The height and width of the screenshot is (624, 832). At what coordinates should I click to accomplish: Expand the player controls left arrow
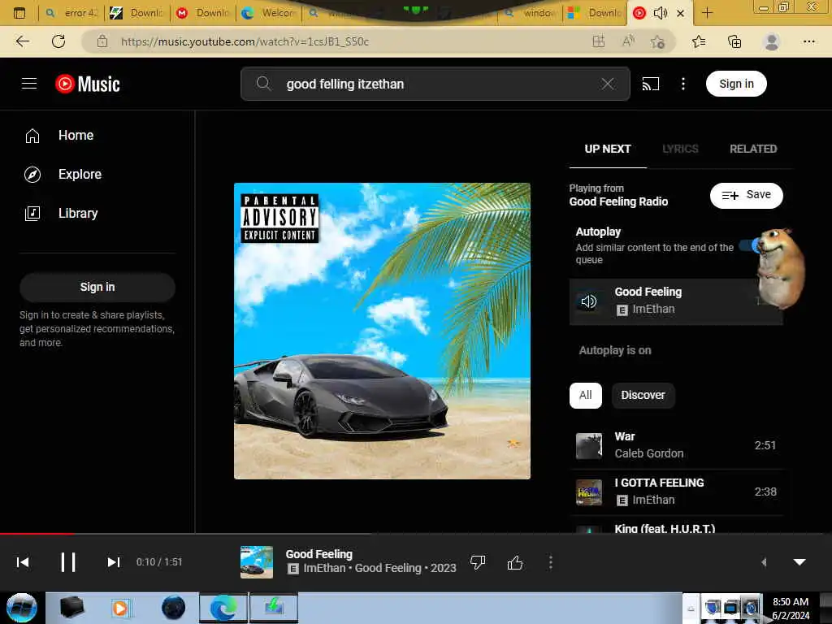point(764,562)
